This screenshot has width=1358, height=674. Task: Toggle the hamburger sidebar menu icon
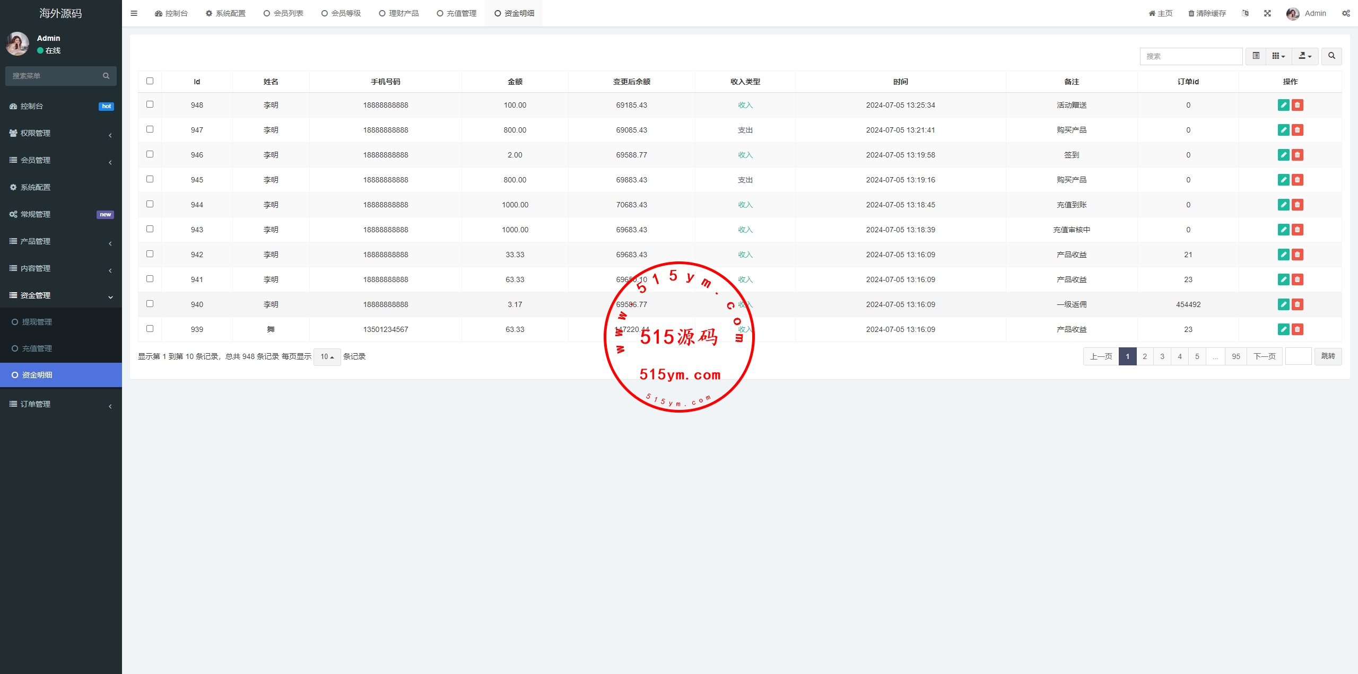pos(134,13)
